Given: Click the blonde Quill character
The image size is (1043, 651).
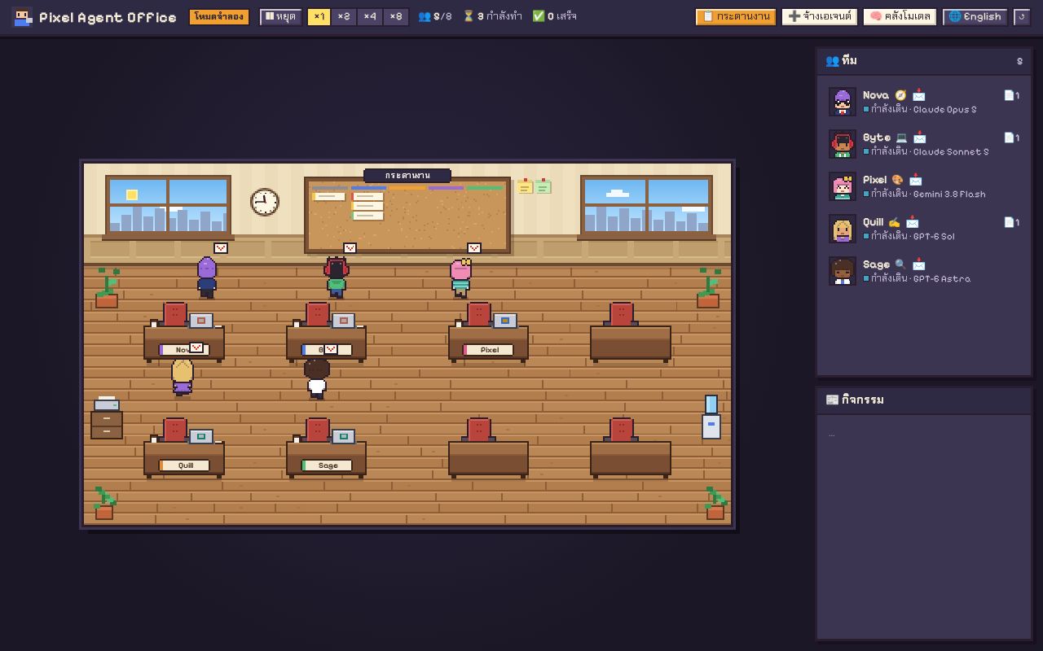Looking at the screenshot, I should 183,377.
